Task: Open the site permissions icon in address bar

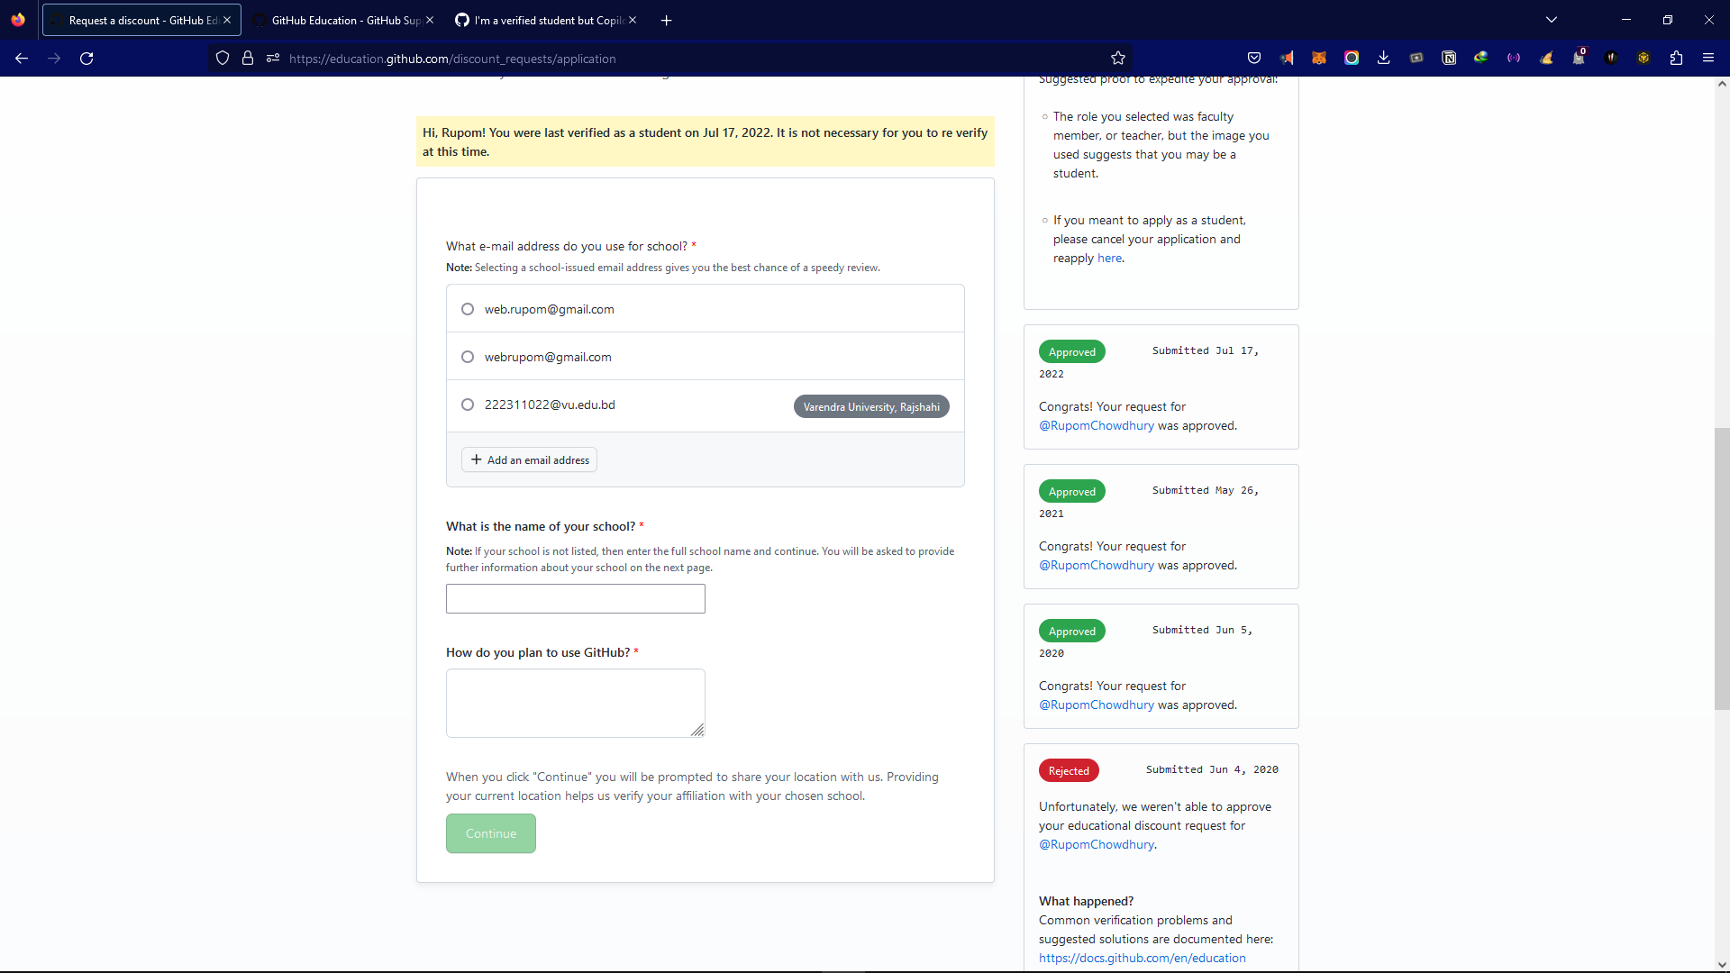Action: pos(273,59)
